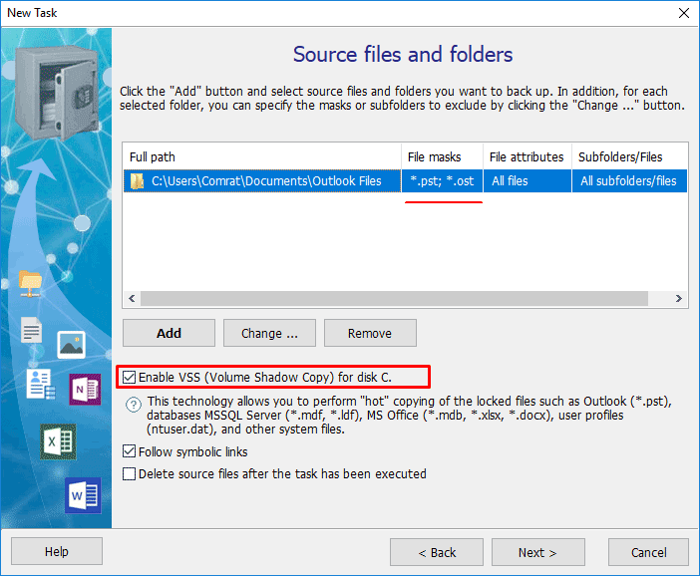Click the horizontal scrollbar thumb
This screenshot has height=576, width=700.
click(394, 299)
